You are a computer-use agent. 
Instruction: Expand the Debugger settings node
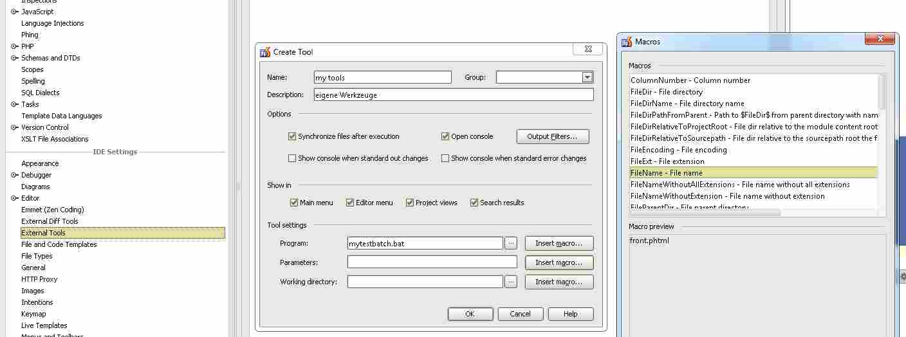[14, 175]
